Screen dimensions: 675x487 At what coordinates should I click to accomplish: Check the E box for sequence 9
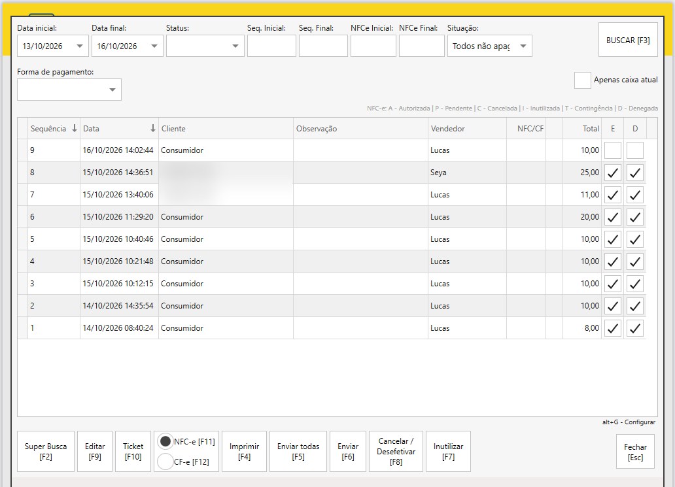tap(613, 150)
